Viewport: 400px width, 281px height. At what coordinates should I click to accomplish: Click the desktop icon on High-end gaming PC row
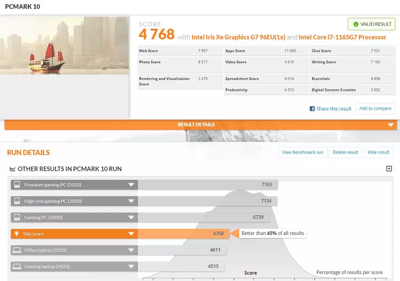(x=17, y=201)
